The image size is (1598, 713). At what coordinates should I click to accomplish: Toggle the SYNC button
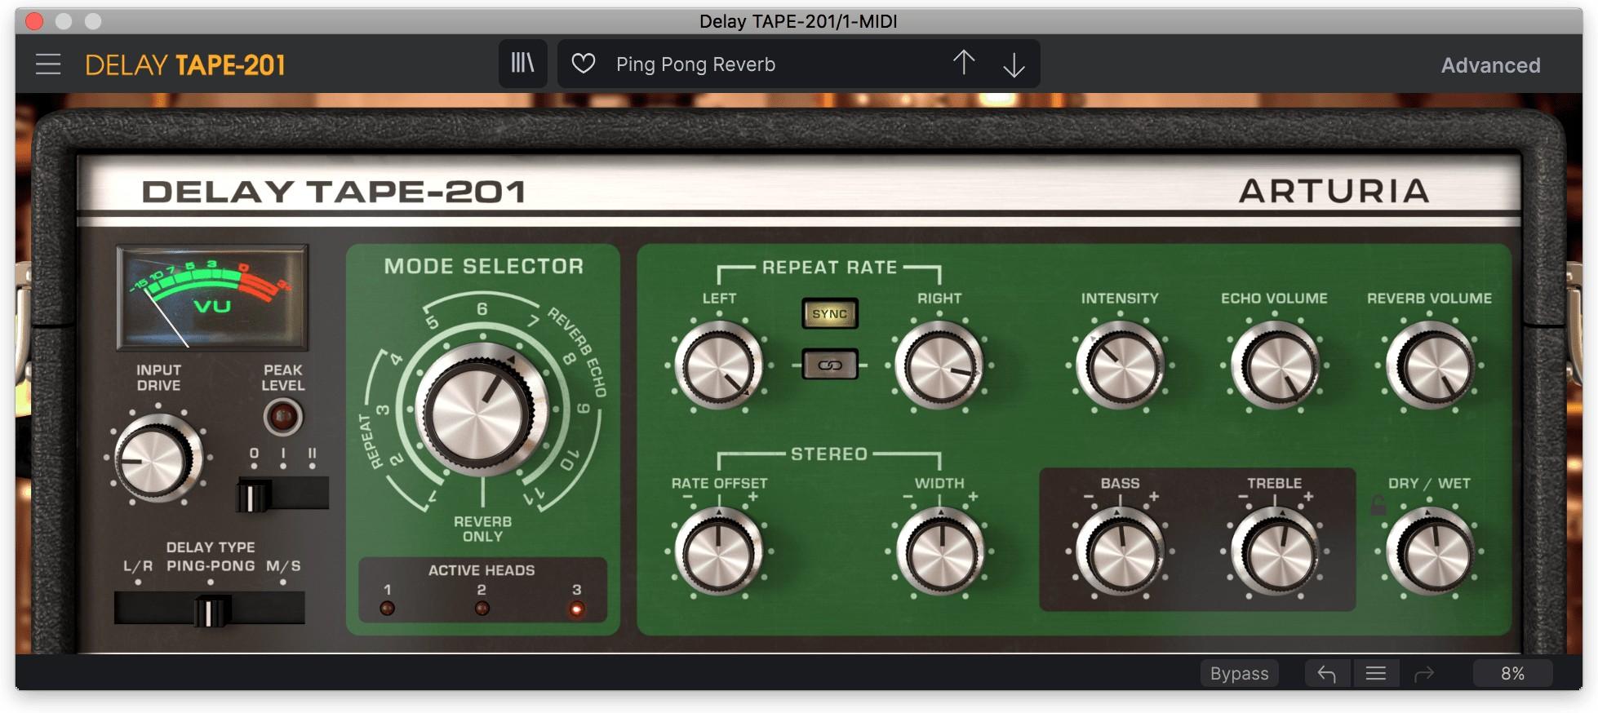pos(830,314)
